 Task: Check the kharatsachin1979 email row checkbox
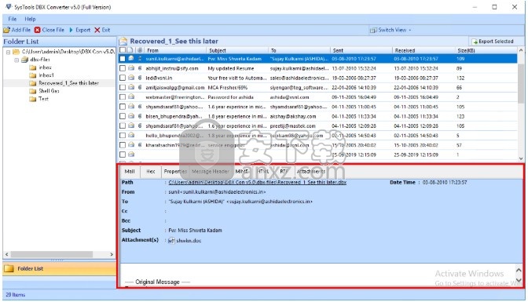[123, 145]
